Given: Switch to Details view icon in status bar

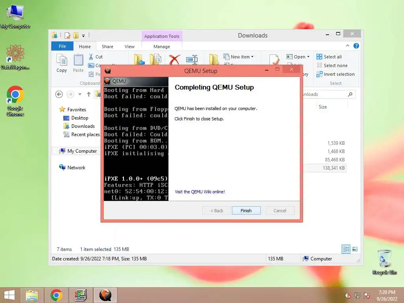Looking at the screenshot, I should [x=346, y=249].
